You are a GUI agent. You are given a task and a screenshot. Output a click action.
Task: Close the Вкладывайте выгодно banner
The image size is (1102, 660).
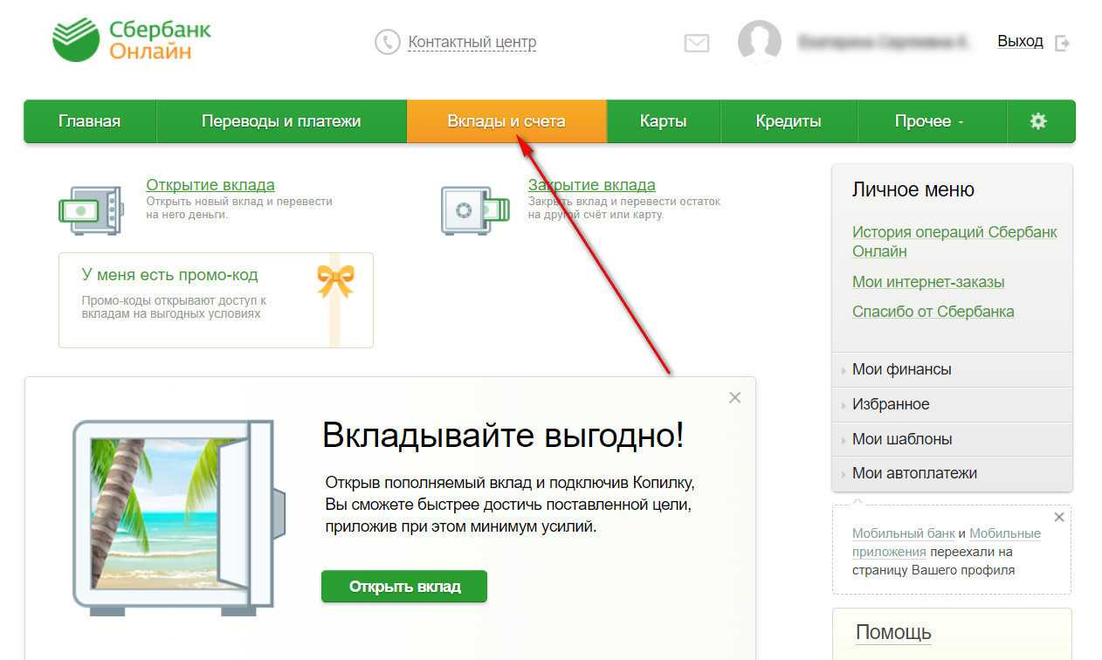pos(734,397)
